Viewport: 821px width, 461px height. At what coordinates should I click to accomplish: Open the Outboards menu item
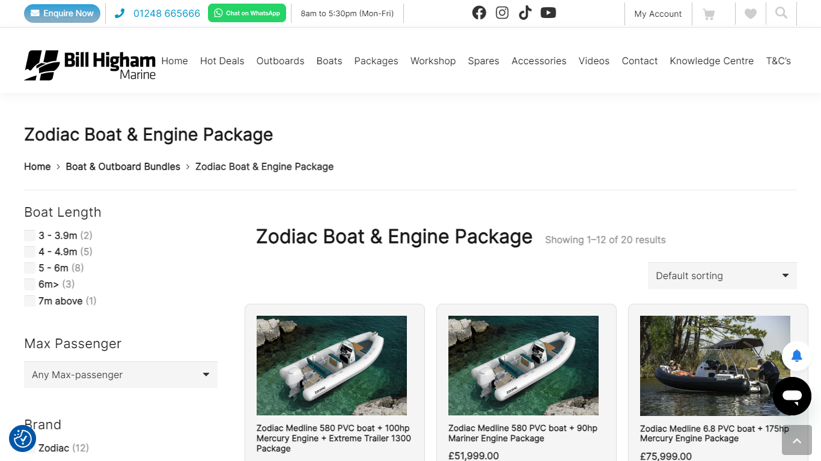click(280, 61)
